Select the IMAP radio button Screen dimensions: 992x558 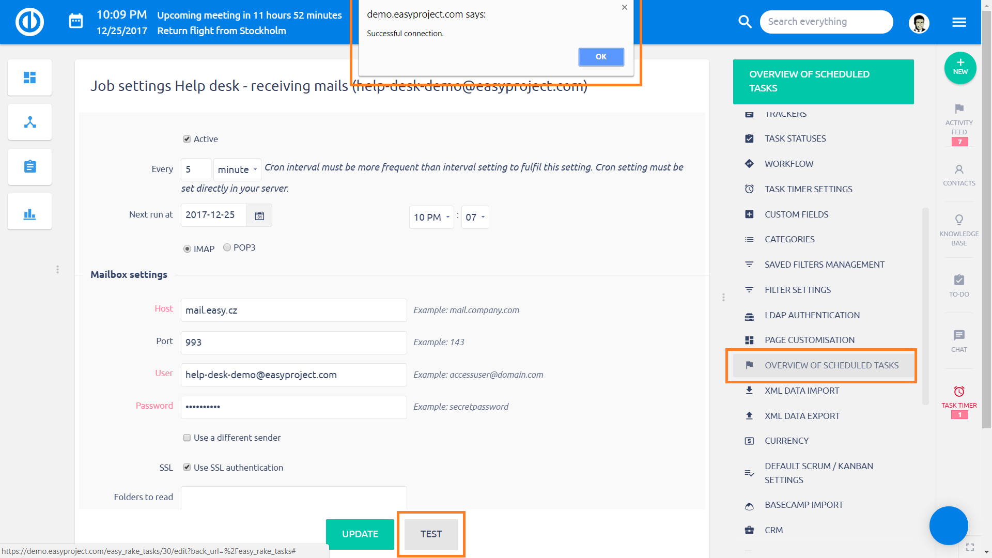(187, 249)
